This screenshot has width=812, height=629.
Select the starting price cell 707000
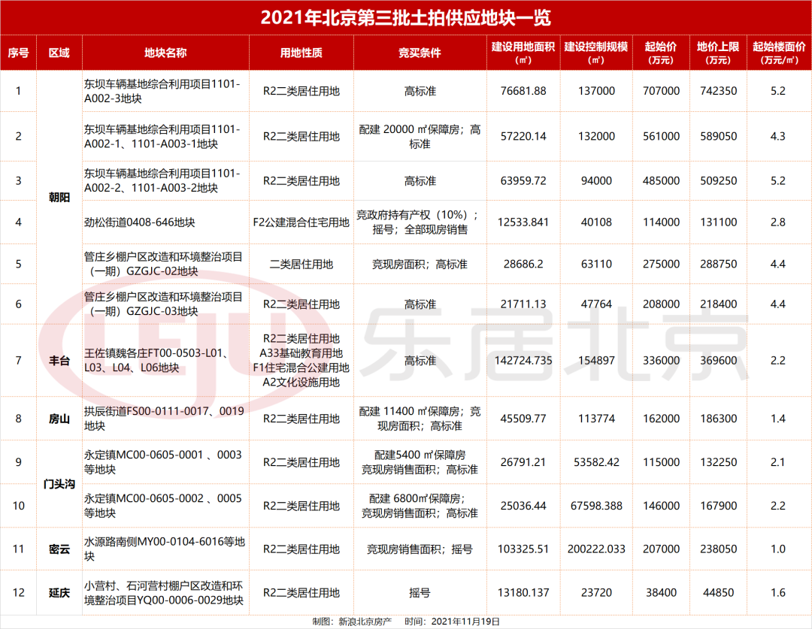[662, 91]
